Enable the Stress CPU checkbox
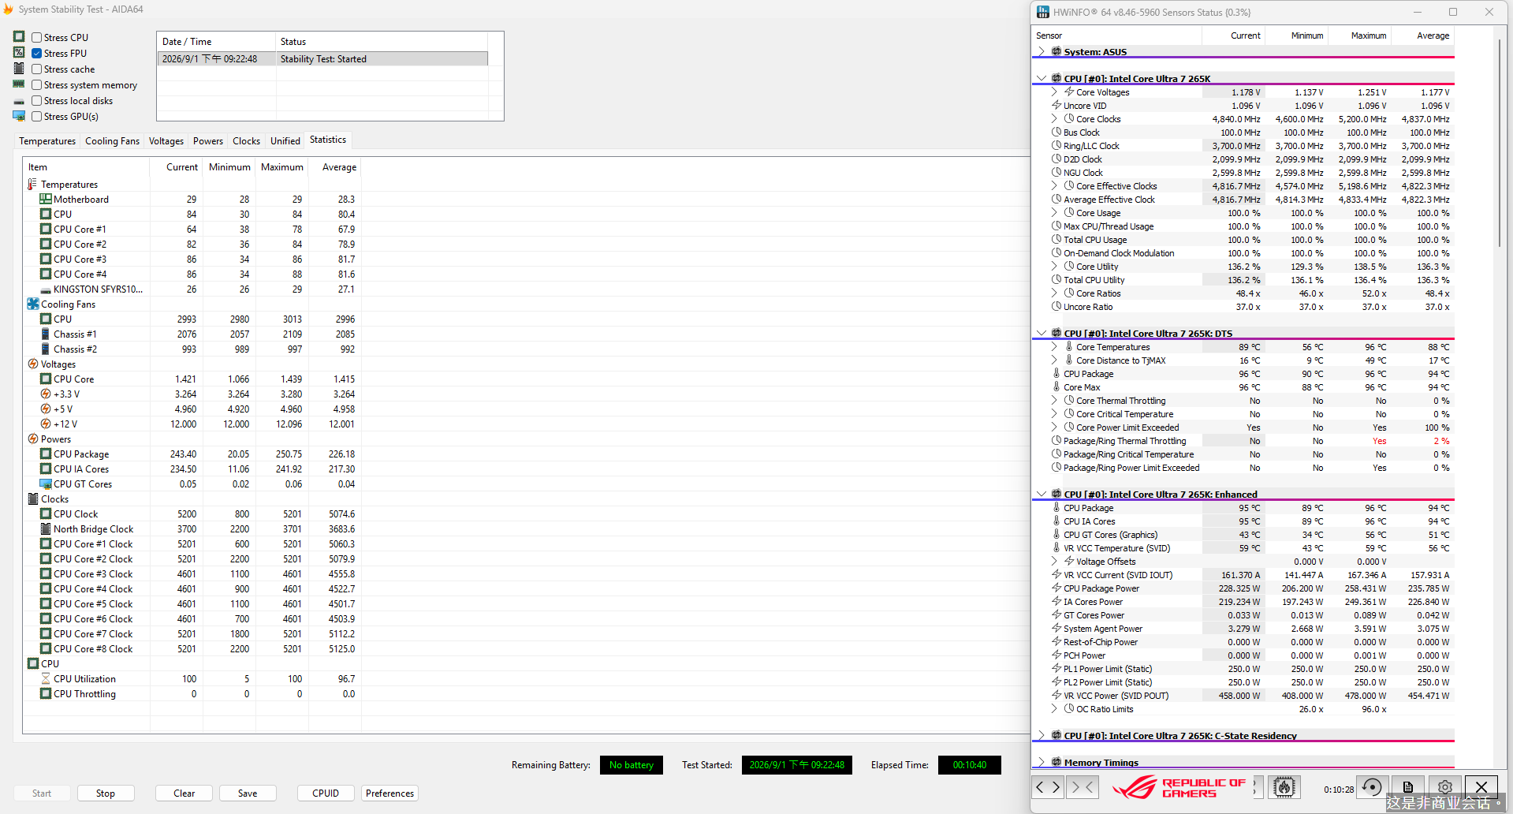This screenshot has width=1513, height=814. coord(36,37)
